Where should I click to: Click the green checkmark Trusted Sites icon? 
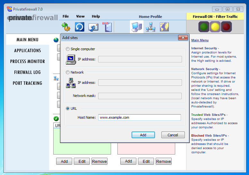pos(56,118)
